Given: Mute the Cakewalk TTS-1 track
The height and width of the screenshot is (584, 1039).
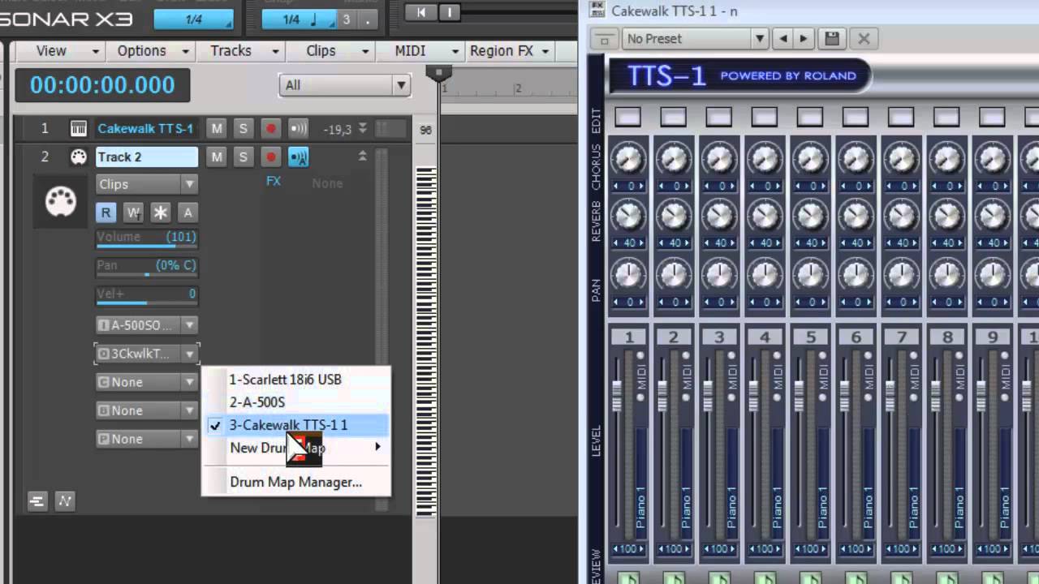Looking at the screenshot, I should (216, 128).
